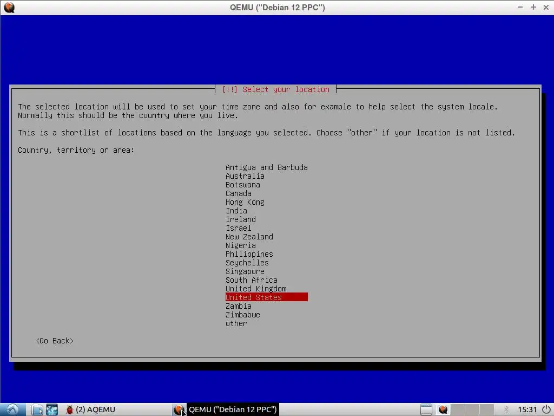The width and height of the screenshot is (554, 416).
Task: Click the window-list icon in the system tray
Action: (x=426, y=409)
